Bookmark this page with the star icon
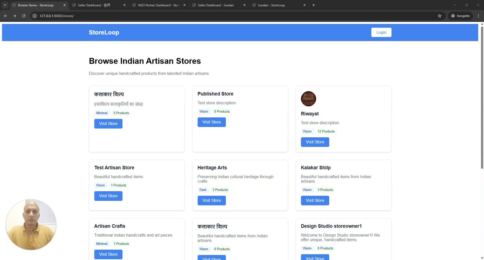Viewport: 484px width, 260px height. point(440,16)
